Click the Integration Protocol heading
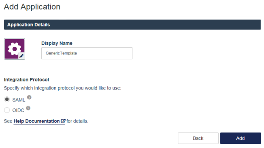Screen dimensions: 264x148 [26, 79]
